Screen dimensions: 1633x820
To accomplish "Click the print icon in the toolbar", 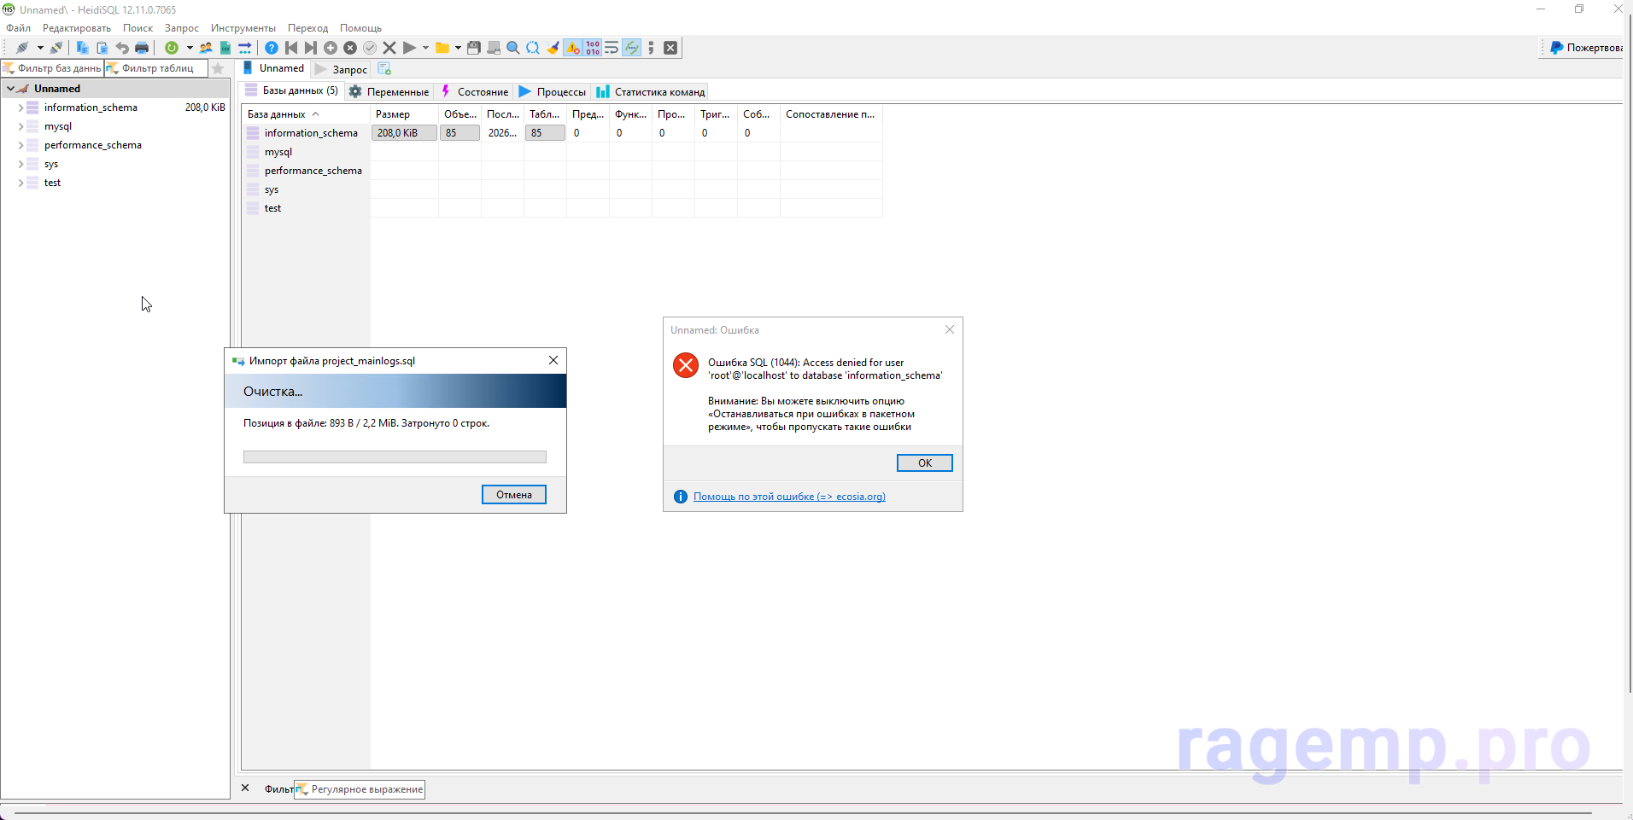I will pyautogui.click(x=142, y=48).
